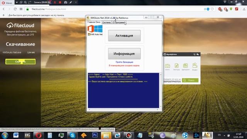
Task: Click the Office and Windows KMS logo
Action: click(x=95, y=30)
